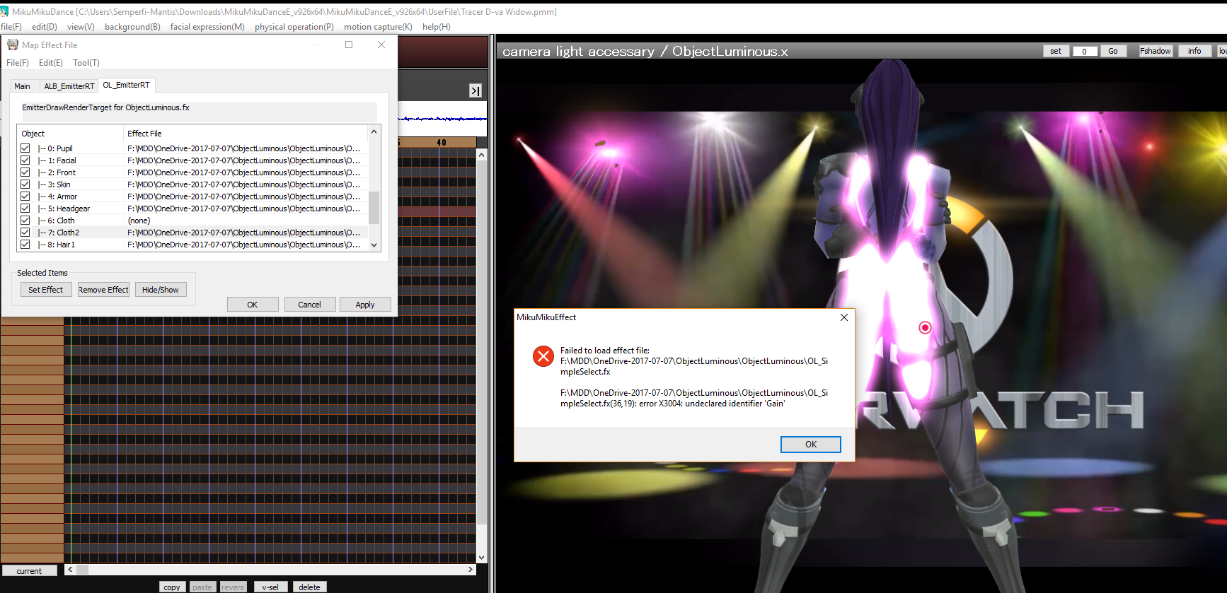Toggle the 8: Hair1 object checkbox
The width and height of the screenshot is (1227, 593).
point(25,245)
